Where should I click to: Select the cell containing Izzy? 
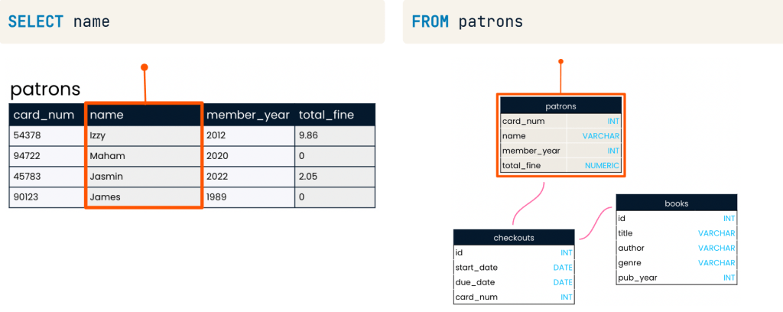143,135
